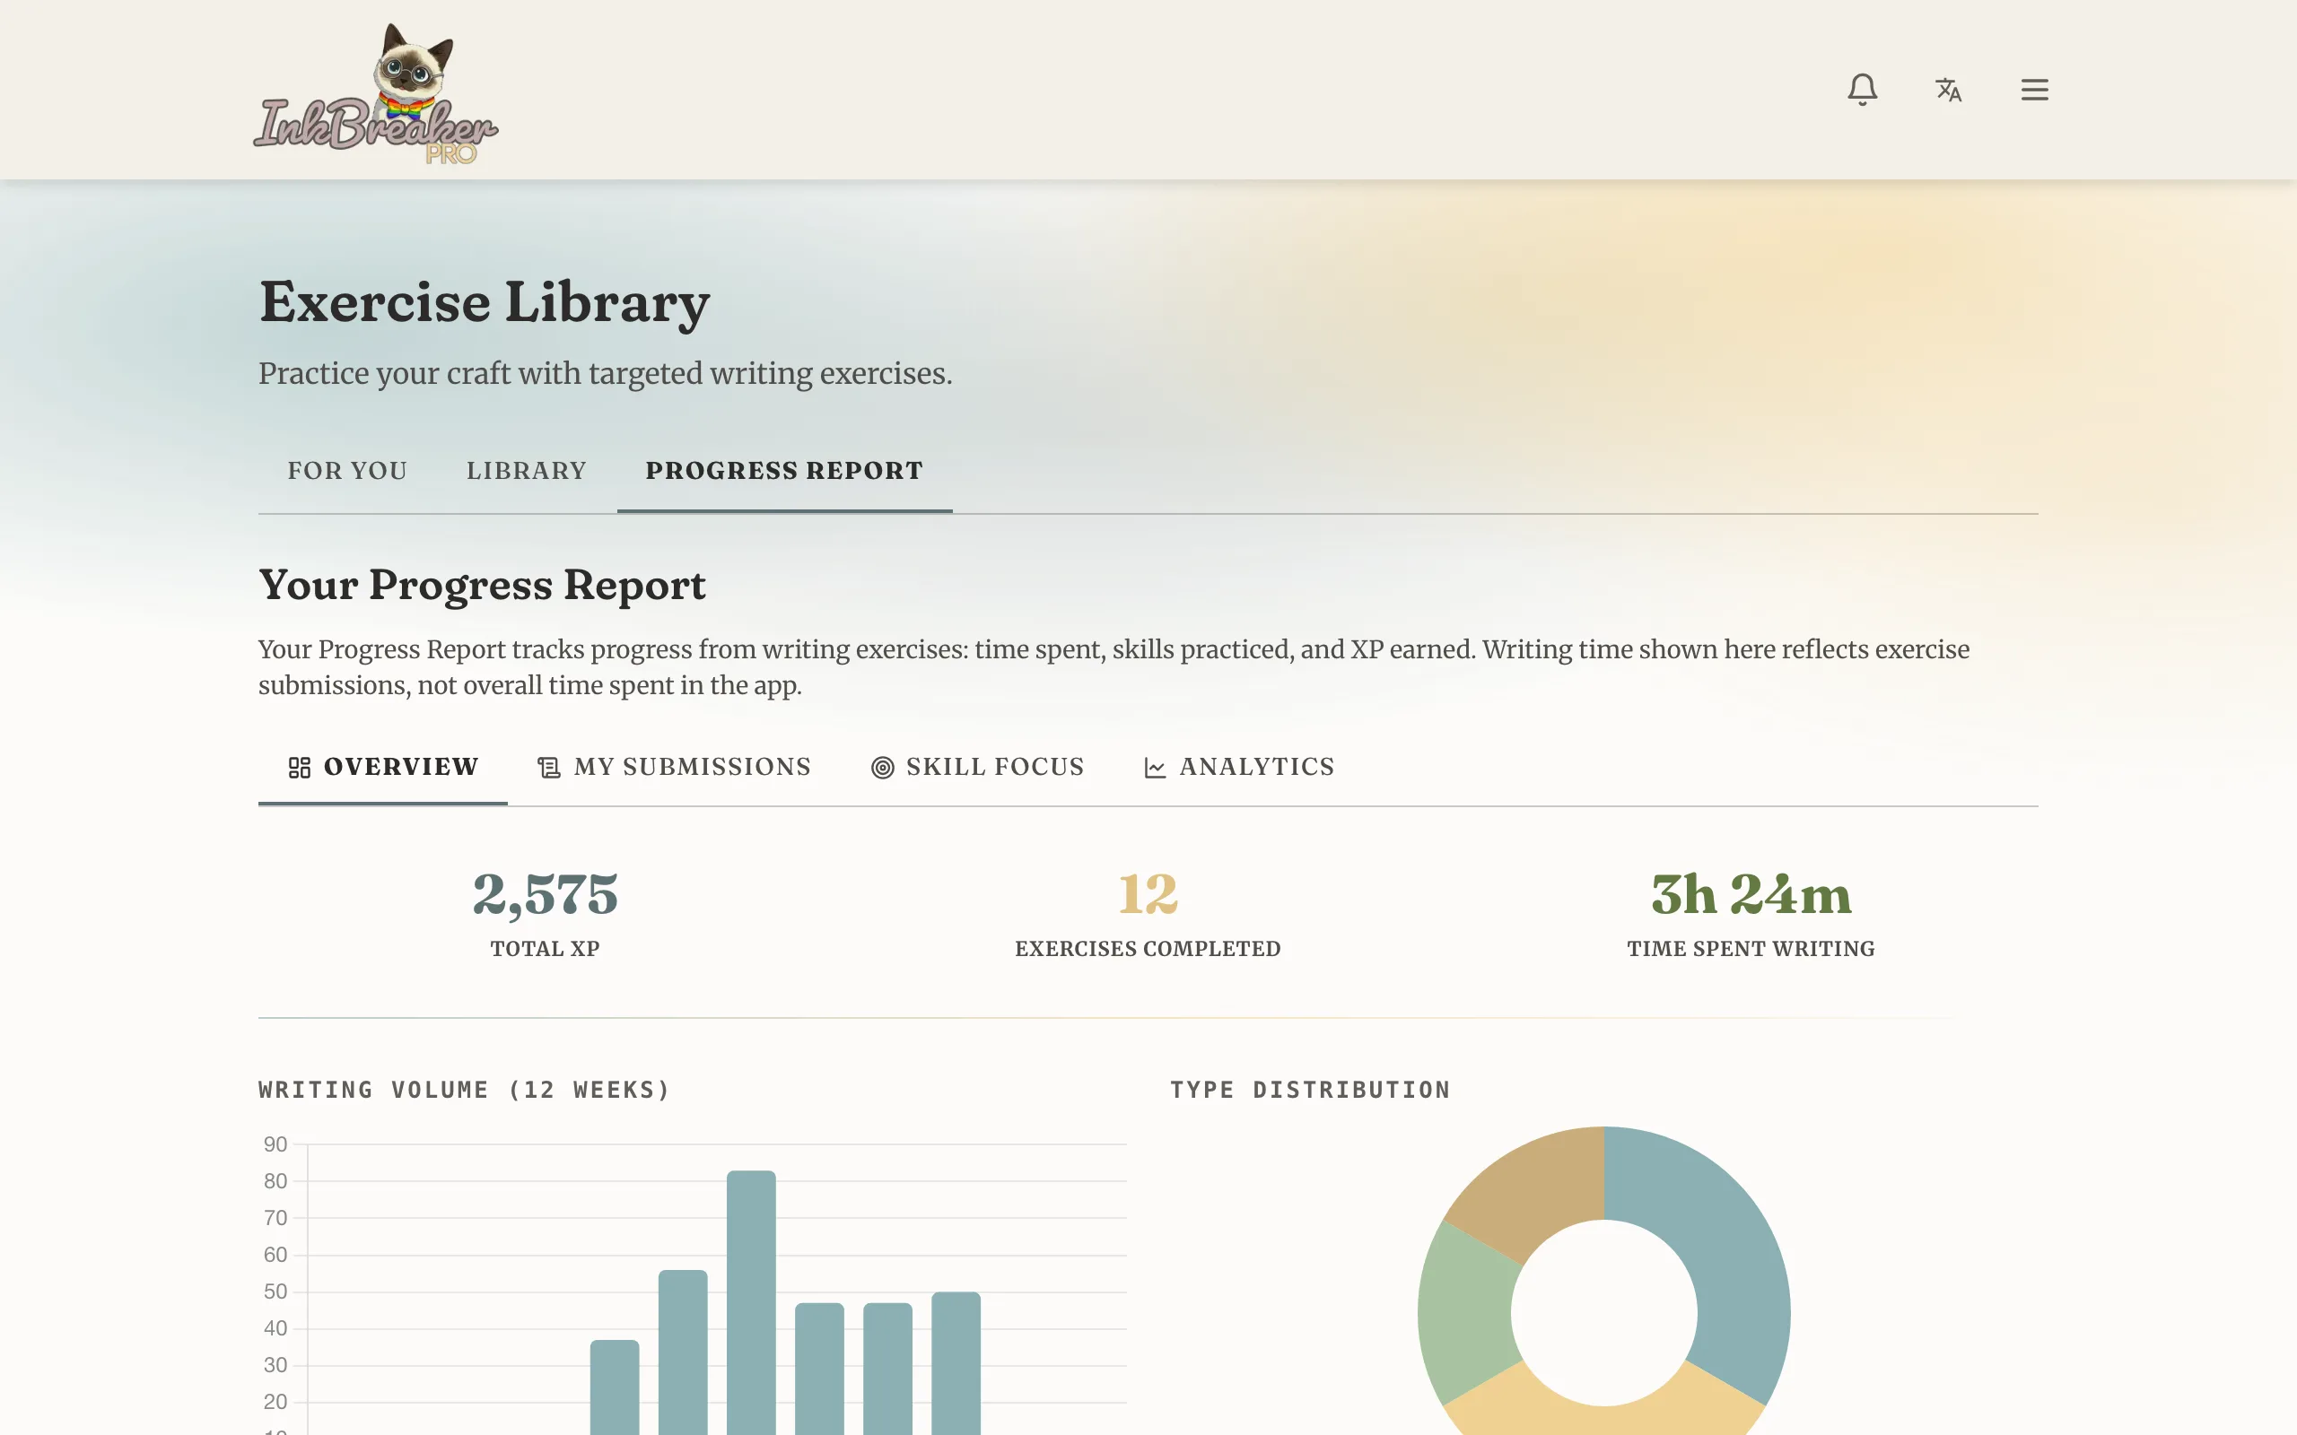
Task: Click the green donut chart segment
Action: coord(1466,1315)
